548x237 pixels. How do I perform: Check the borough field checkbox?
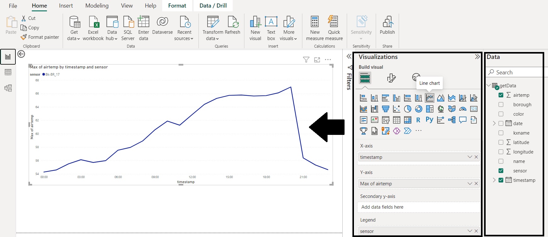(501, 105)
